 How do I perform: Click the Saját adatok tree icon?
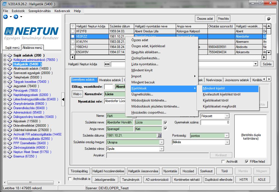10,55
